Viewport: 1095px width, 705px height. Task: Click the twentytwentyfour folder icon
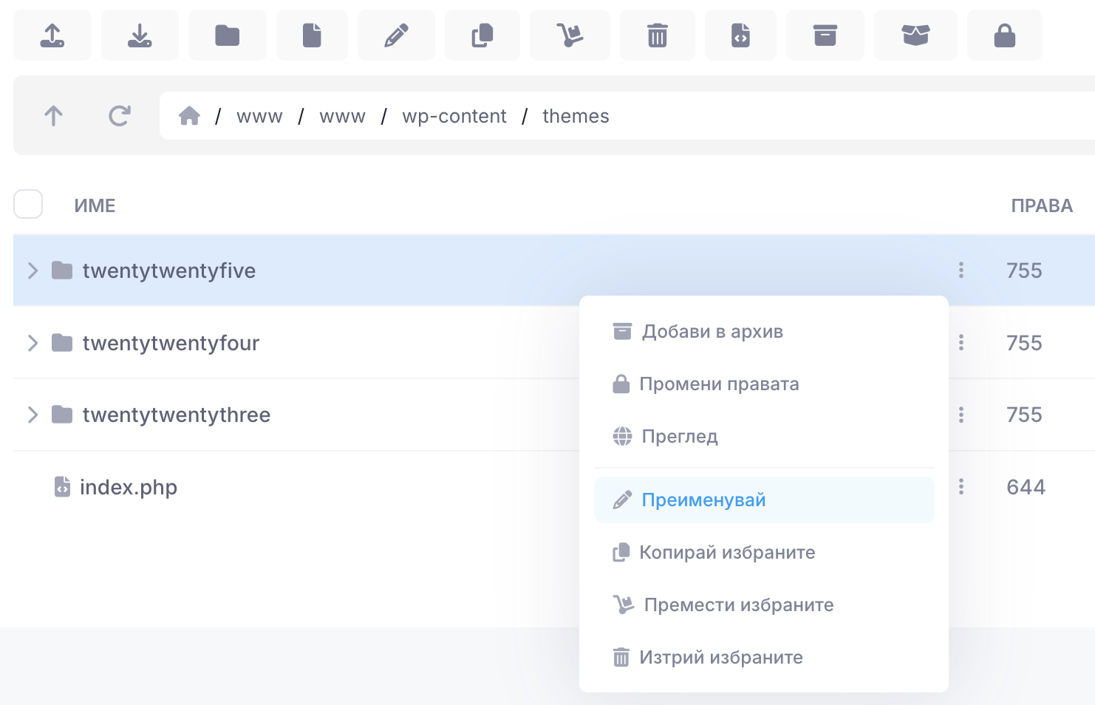[62, 343]
